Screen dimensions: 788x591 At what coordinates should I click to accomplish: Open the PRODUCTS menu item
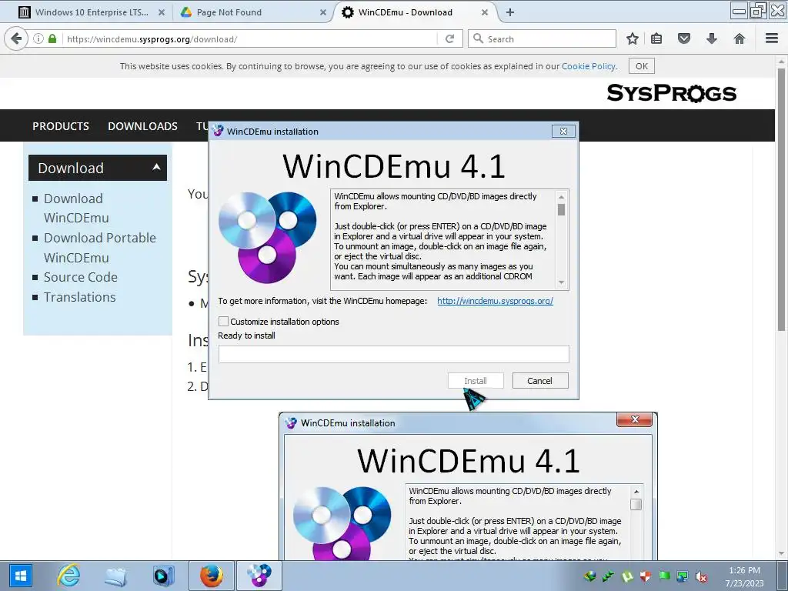pos(61,126)
